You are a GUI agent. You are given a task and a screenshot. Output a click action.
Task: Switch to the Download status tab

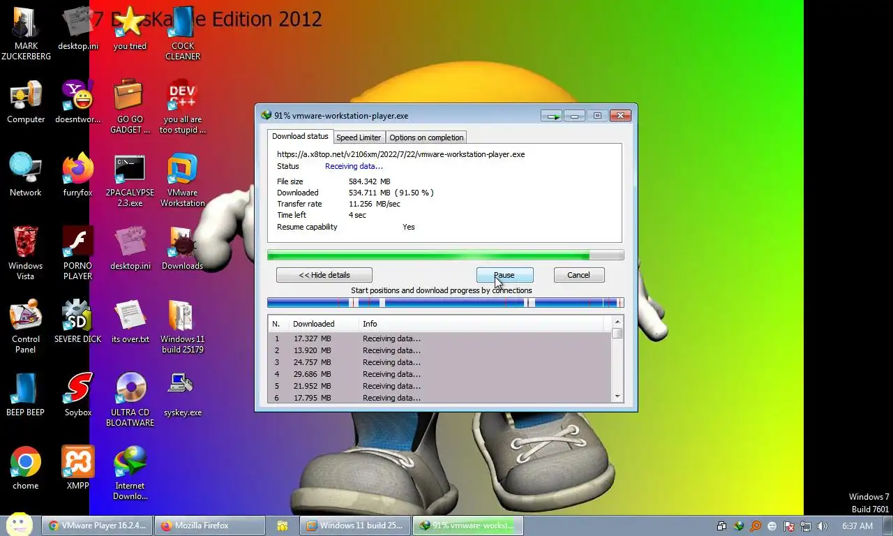tap(300, 136)
